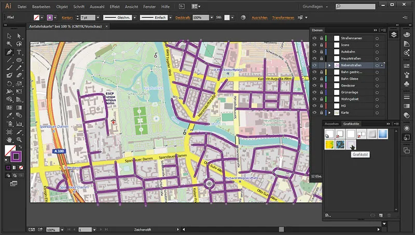Open Bridge via Br icon
Screen dimensions: 415x235
pyautogui.click(x=182, y=6)
